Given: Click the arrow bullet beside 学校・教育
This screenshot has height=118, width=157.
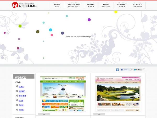Looking at the screenshot, I should 17,96.
